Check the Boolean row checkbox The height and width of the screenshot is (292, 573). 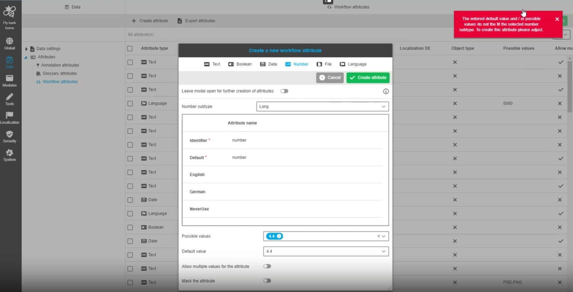click(x=130, y=227)
